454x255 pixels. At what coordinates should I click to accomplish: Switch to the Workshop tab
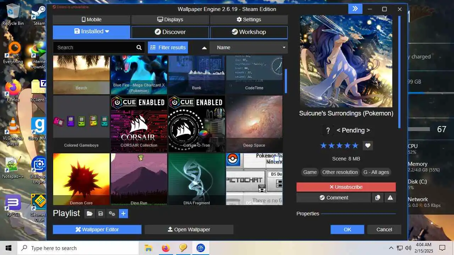coord(249,32)
